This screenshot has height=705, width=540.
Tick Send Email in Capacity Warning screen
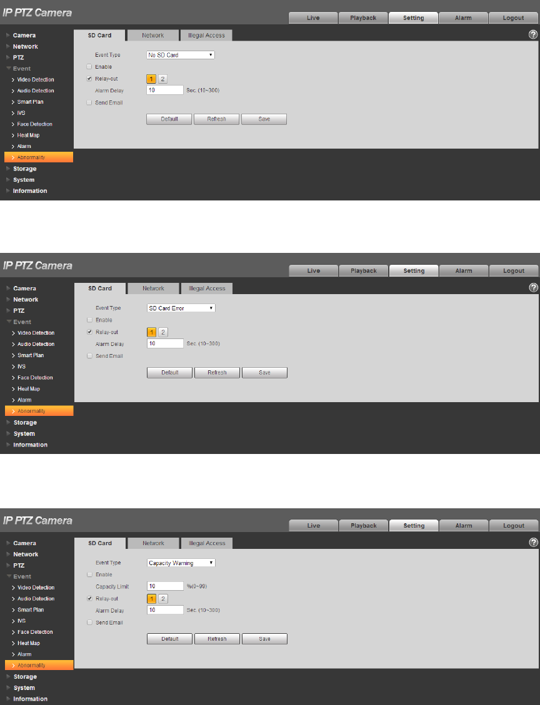[89, 623]
